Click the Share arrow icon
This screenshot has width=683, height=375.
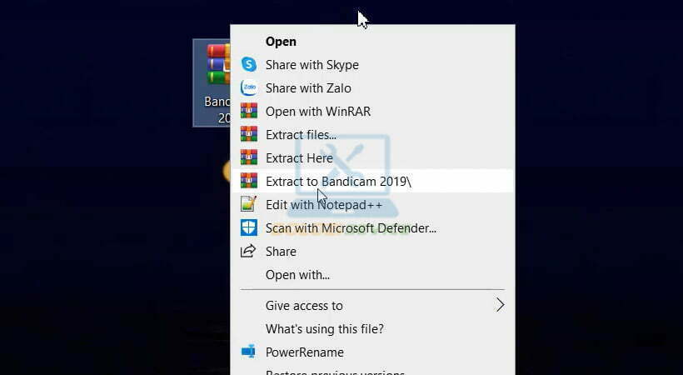pos(248,252)
